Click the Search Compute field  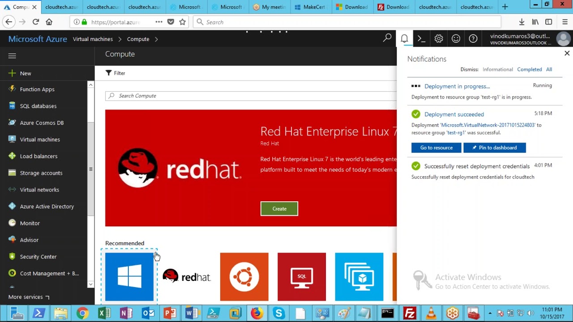click(251, 96)
